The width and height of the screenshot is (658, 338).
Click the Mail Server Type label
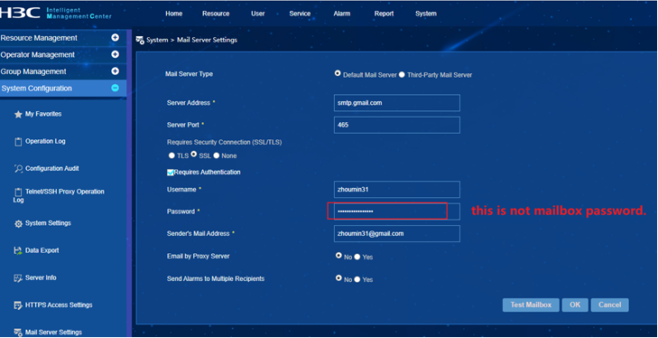[x=189, y=74]
